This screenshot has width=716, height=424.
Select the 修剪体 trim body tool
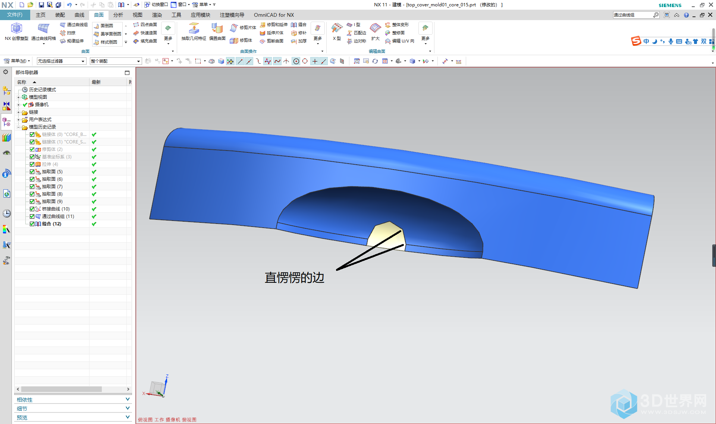tap(241, 40)
